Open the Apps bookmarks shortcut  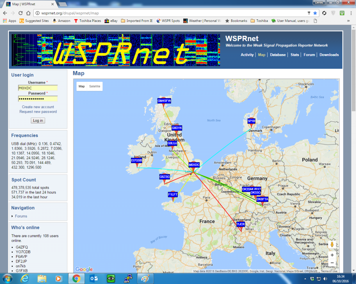click(x=9, y=21)
